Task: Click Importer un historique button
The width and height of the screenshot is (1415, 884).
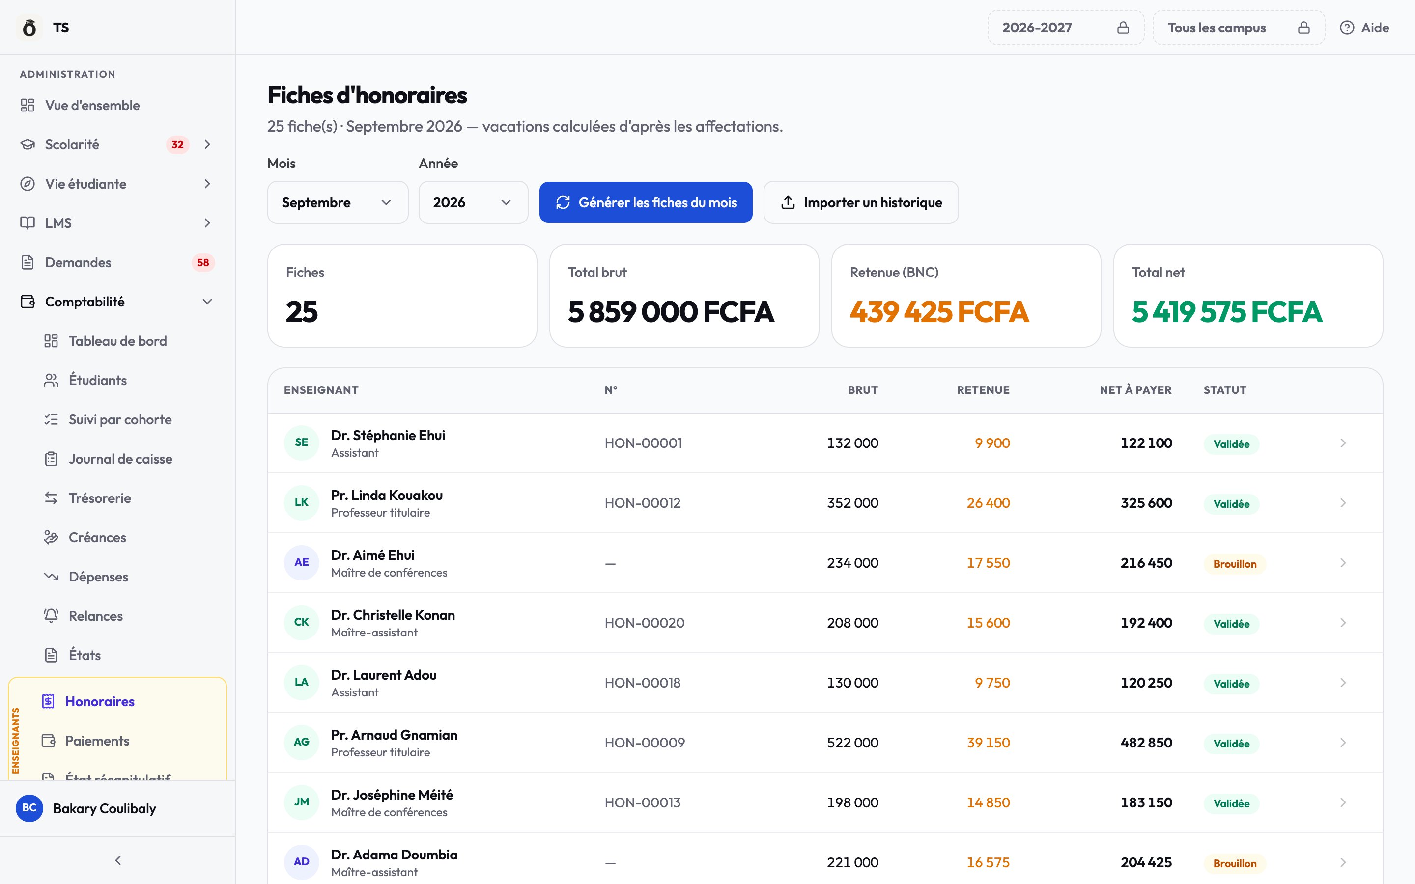Action: tap(861, 202)
